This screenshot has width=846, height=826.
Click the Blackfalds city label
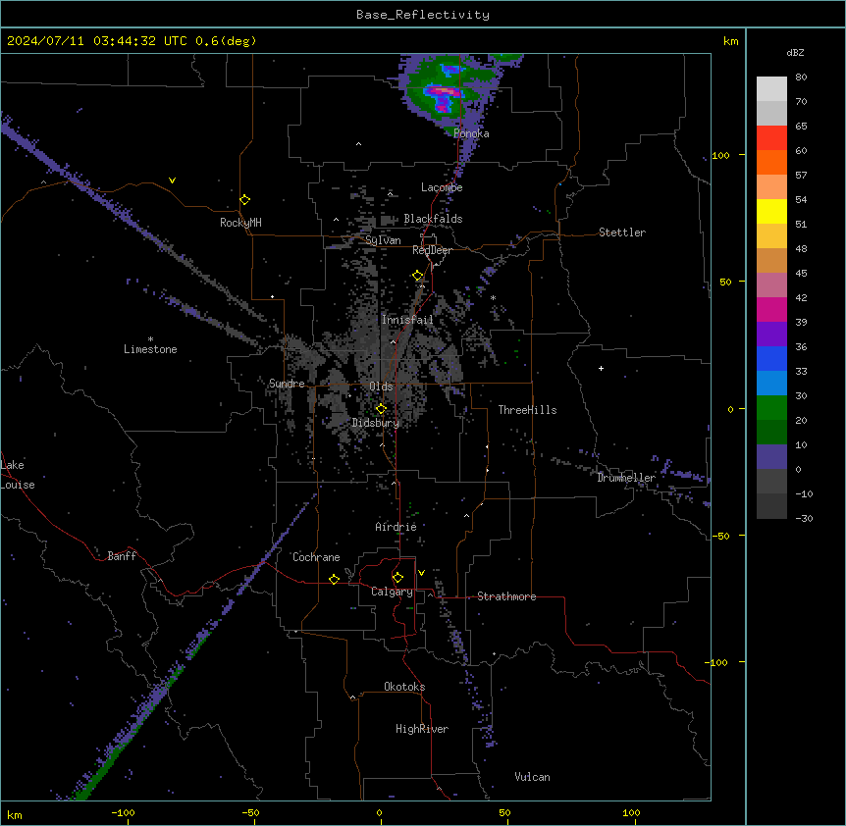click(433, 219)
